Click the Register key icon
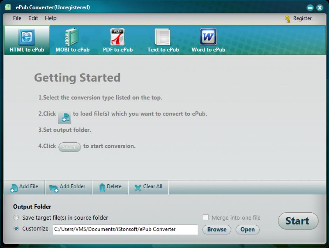329x248 pixels. click(x=287, y=19)
